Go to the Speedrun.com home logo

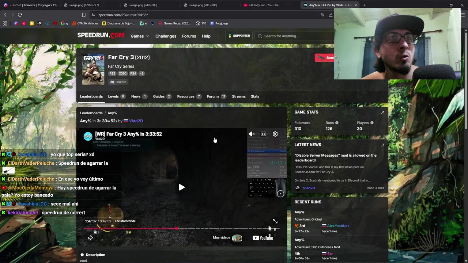click(101, 35)
